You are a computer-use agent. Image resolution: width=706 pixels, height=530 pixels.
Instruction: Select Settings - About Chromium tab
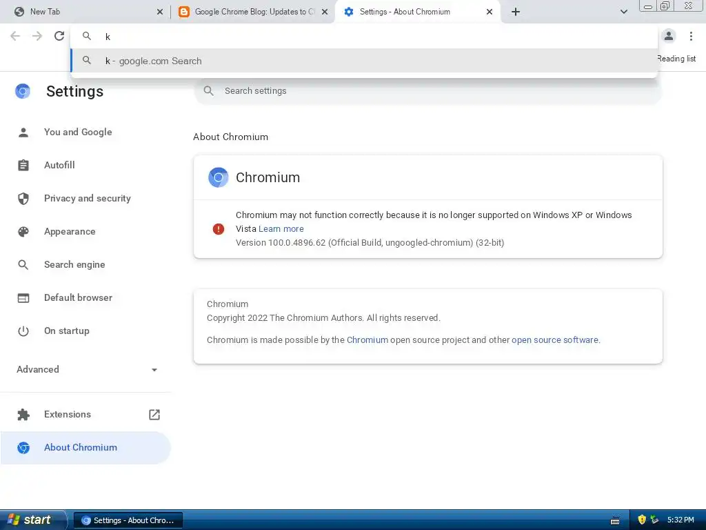[x=416, y=12]
